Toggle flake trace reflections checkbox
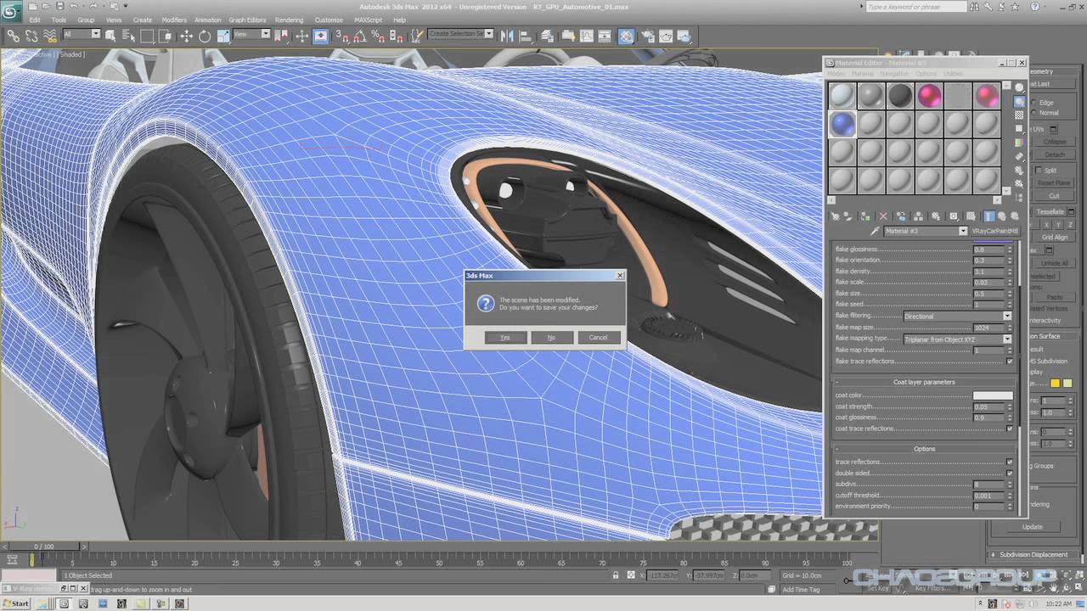The height and width of the screenshot is (611, 1087). click(x=1009, y=362)
